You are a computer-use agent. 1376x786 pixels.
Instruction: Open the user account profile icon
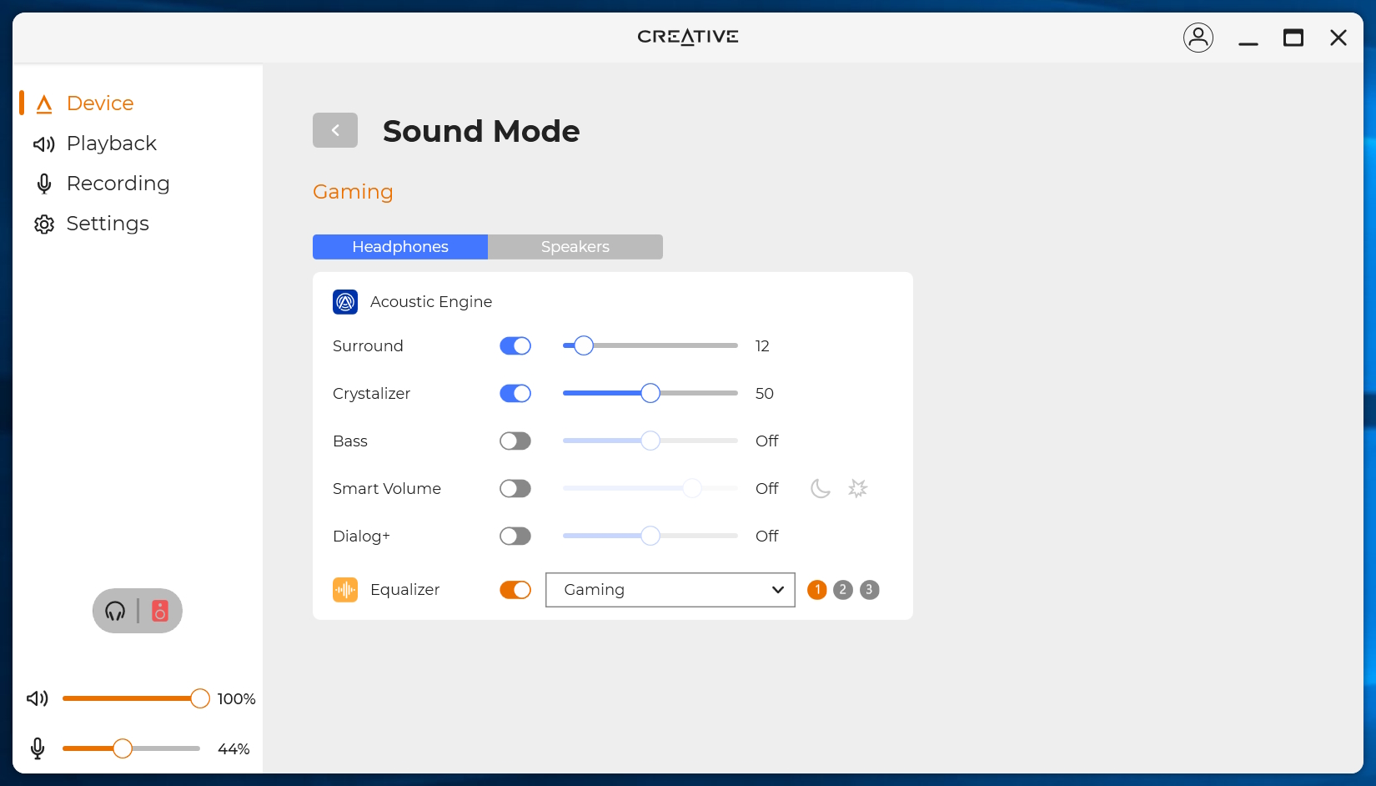pyautogui.click(x=1198, y=38)
